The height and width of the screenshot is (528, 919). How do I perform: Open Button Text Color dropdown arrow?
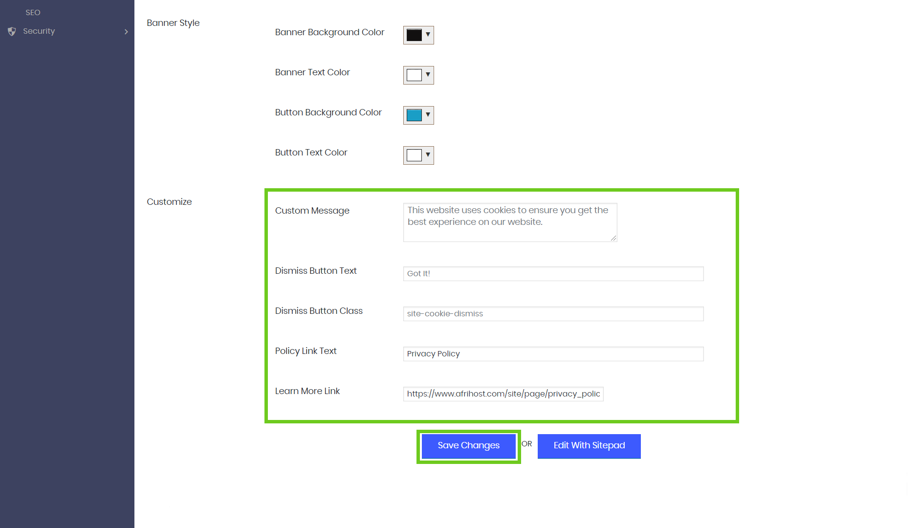428,155
